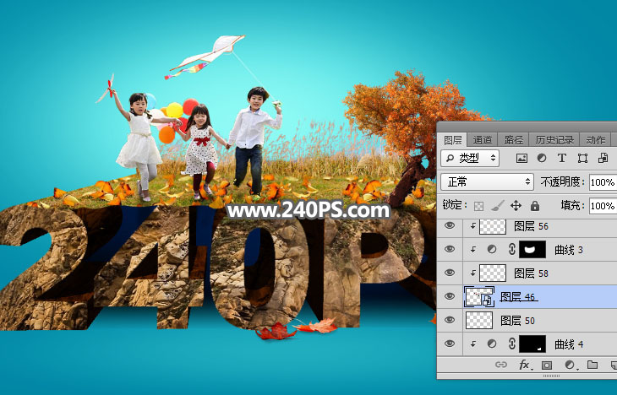
Task: Select smart object thumbnail of 图层 46
Action: point(479,297)
